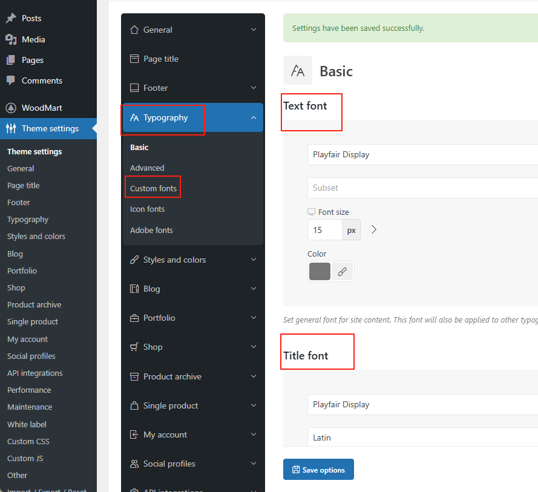Click the Media library icon
The width and height of the screenshot is (538, 492).
click(x=11, y=39)
